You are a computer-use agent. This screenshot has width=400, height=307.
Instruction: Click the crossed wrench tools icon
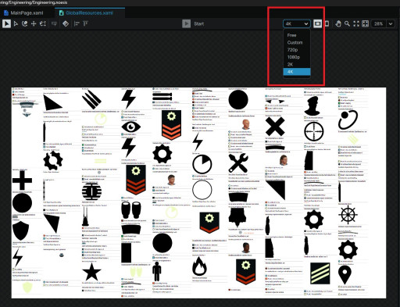tap(238, 163)
